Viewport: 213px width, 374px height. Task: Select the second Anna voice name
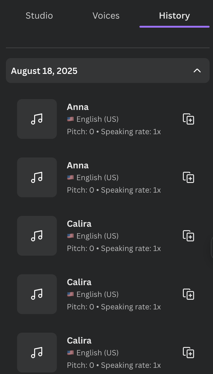78,166
